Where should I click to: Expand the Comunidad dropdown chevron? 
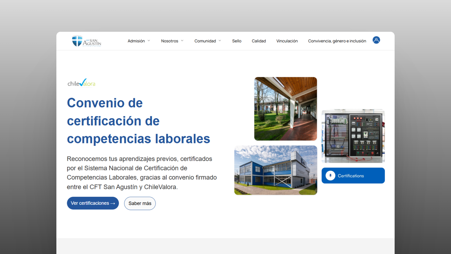pyautogui.click(x=220, y=41)
